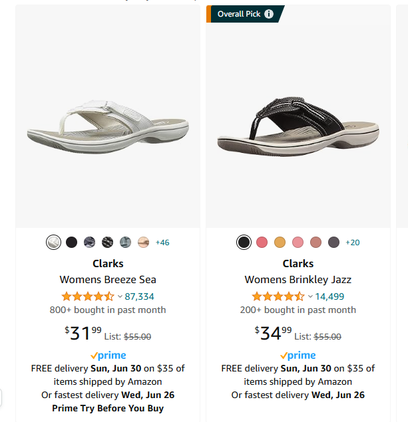This screenshot has height=422, width=408.
Task: Open Brinkley Jazz star rating icon
Action: pos(278,296)
